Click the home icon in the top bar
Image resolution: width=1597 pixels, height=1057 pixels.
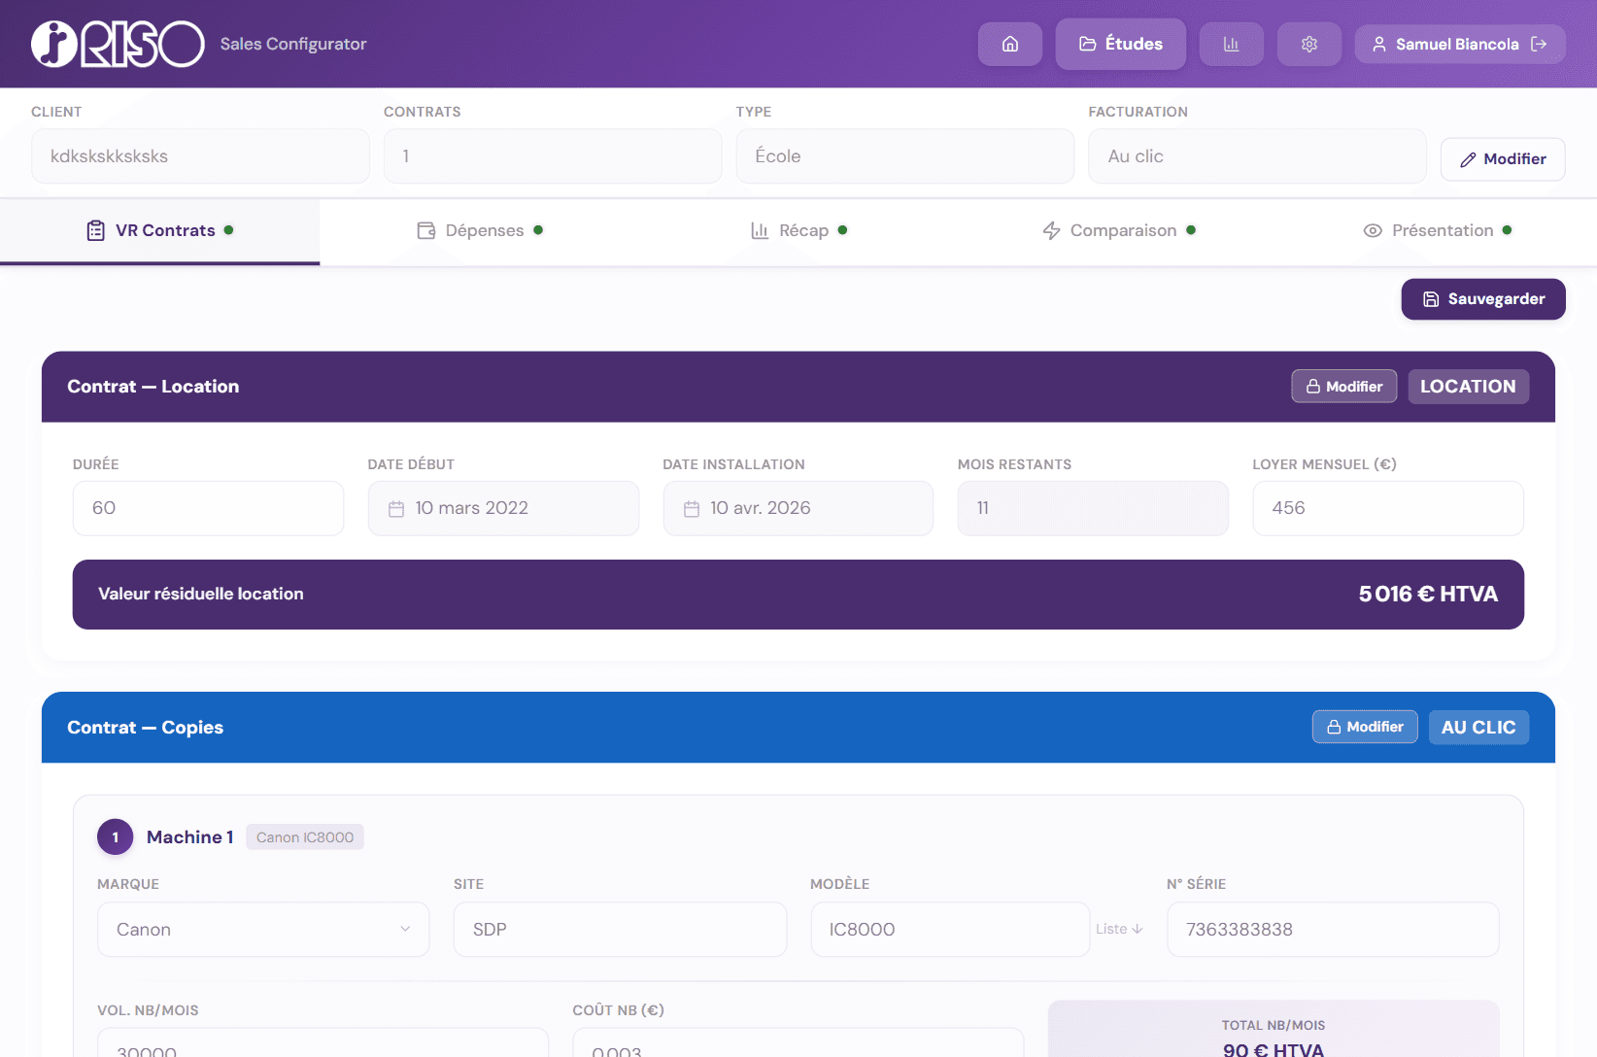pos(1009,44)
